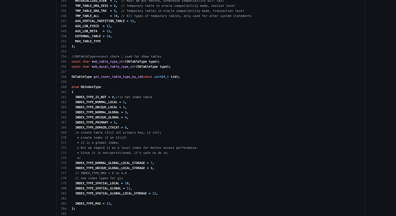Select line number 260
396x216 pixels.
[x=64, y=87]
